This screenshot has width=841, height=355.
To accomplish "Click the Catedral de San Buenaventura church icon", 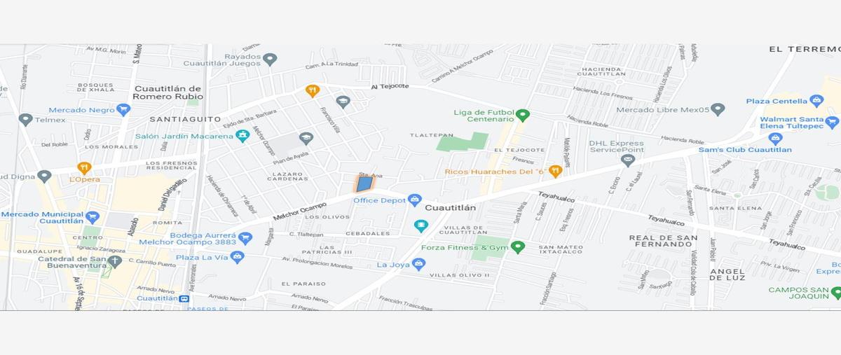I will [x=116, y=262].
